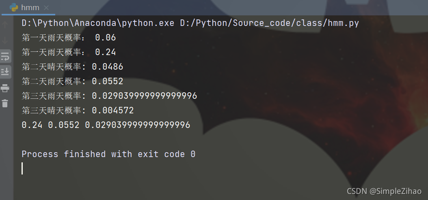The width and height of the screenshot is (428, 200).
Task: Click the 第三天晴天概率 0.004572 output line
Action: pyautogui.click(x=78, y=110)
